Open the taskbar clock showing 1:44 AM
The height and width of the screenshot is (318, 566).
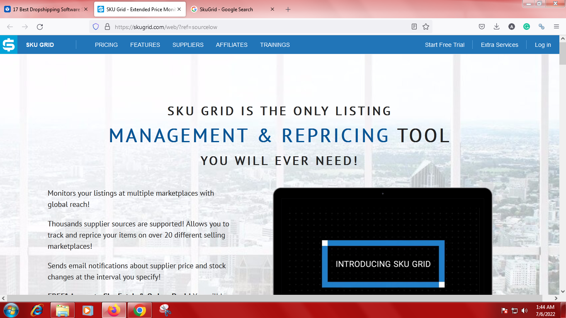[545, 310]
